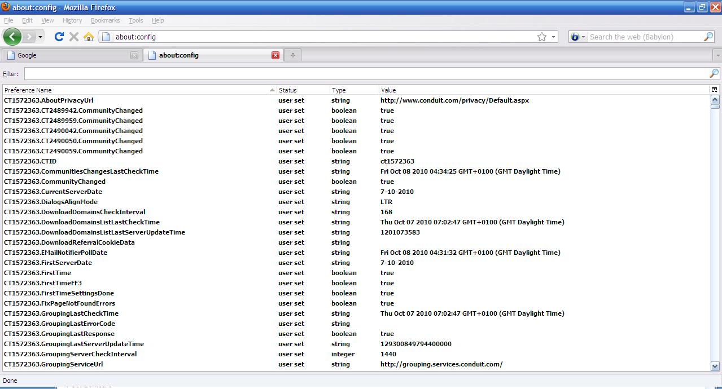Click the Stop loading icon

pos(73,37)
